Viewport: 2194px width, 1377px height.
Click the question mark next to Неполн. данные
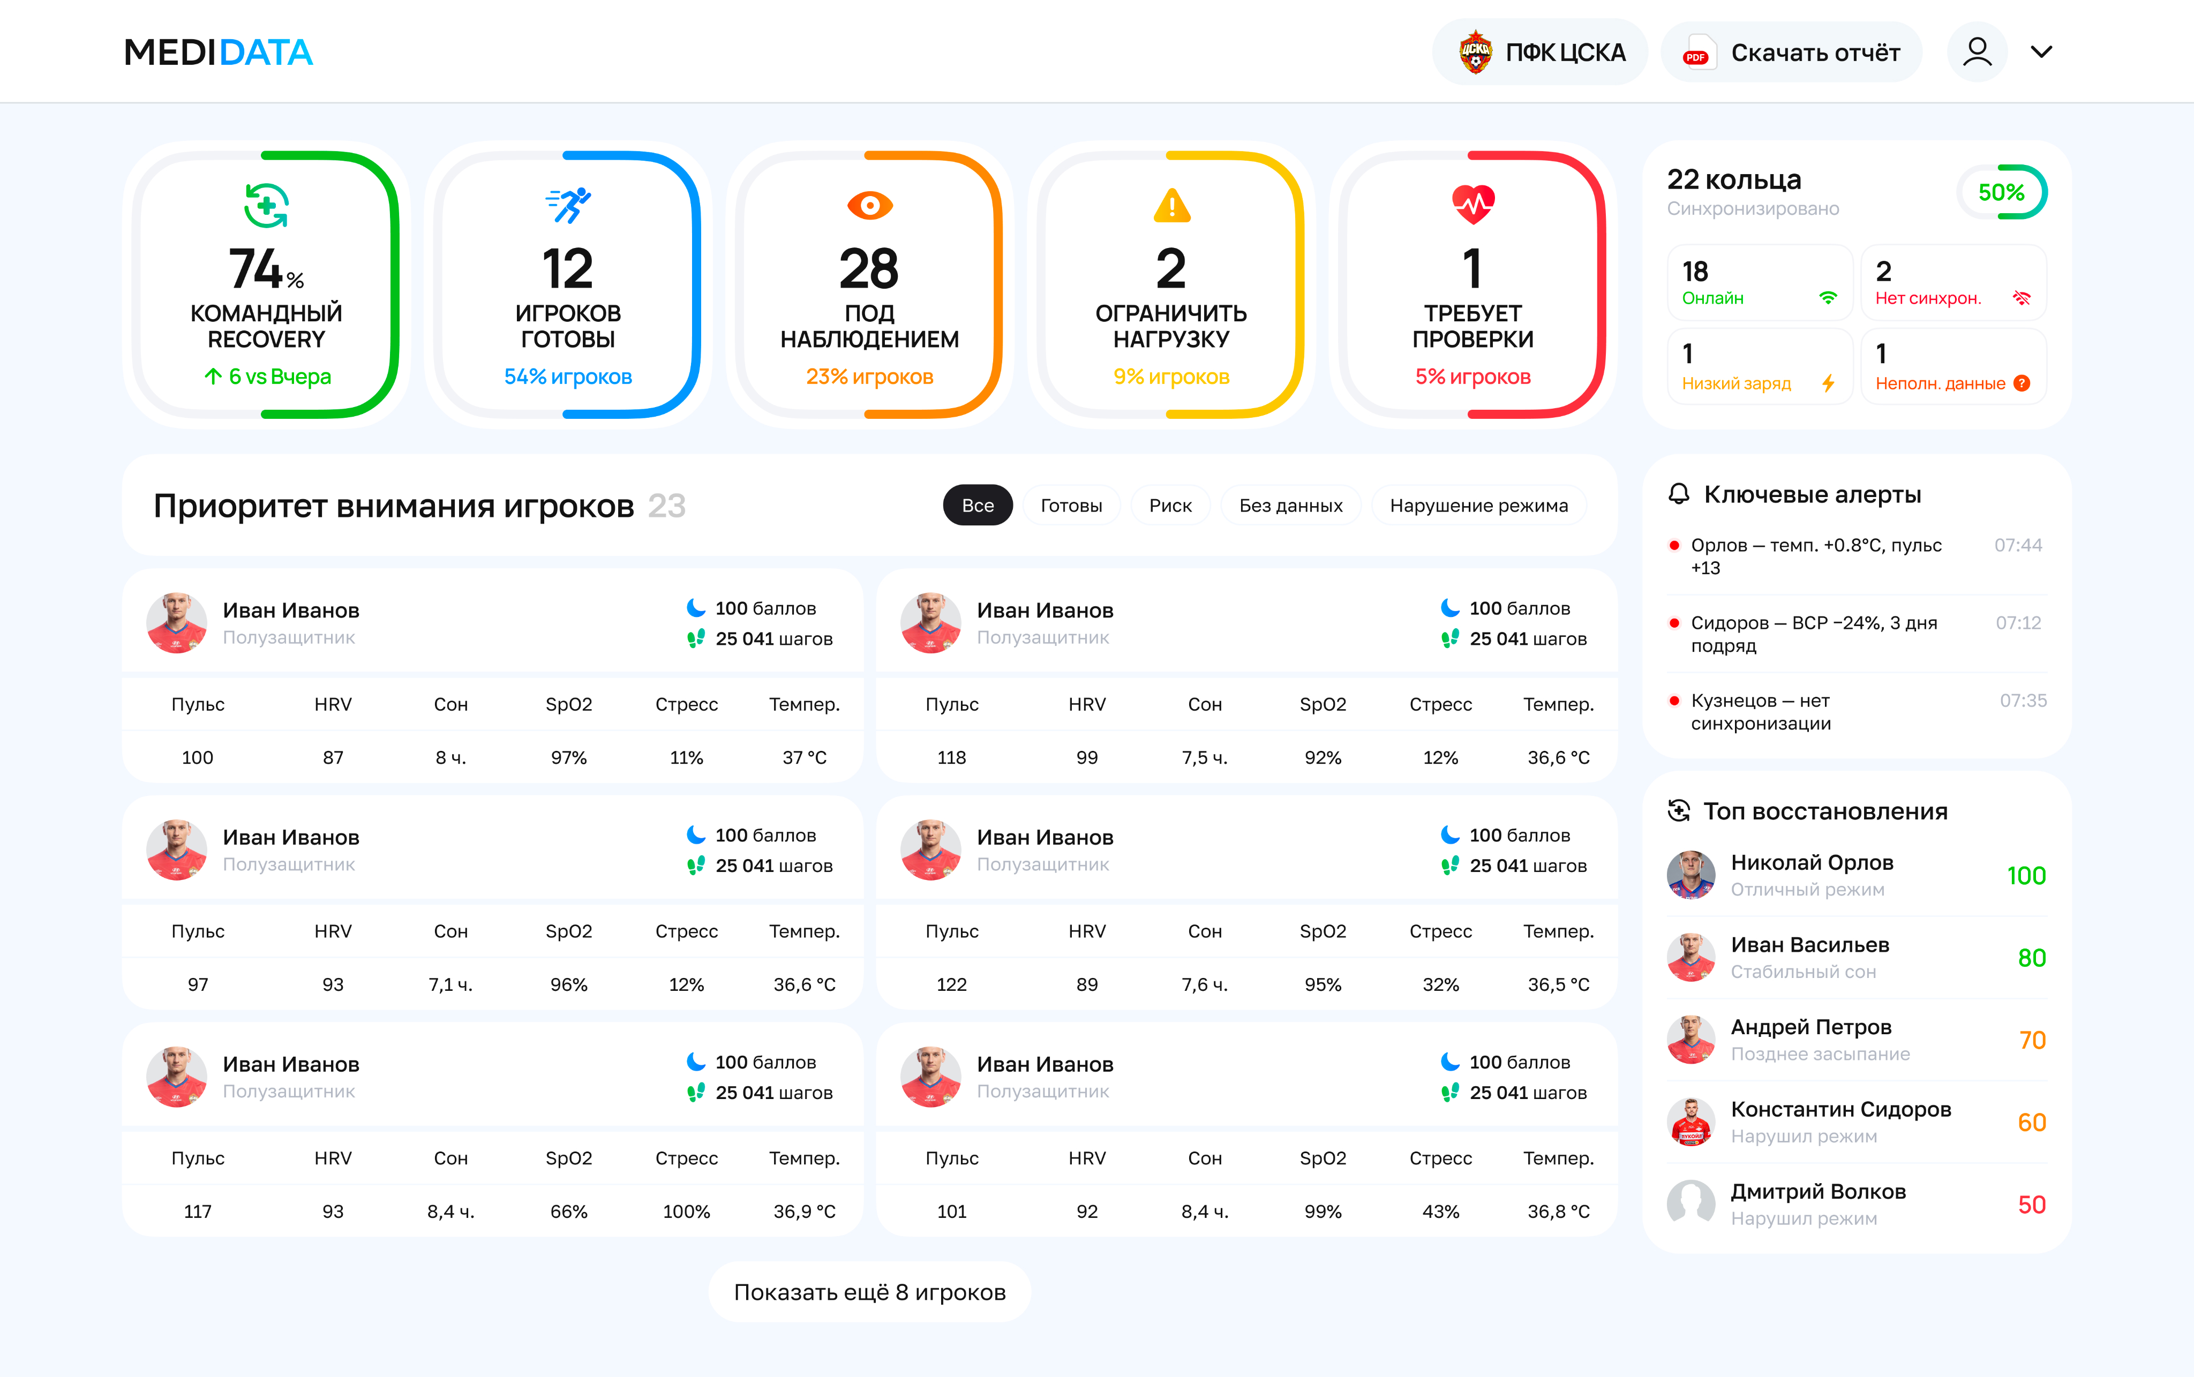(x=2022, y=383)
